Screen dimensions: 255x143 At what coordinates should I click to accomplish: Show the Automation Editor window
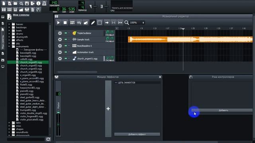click(21, 10)
